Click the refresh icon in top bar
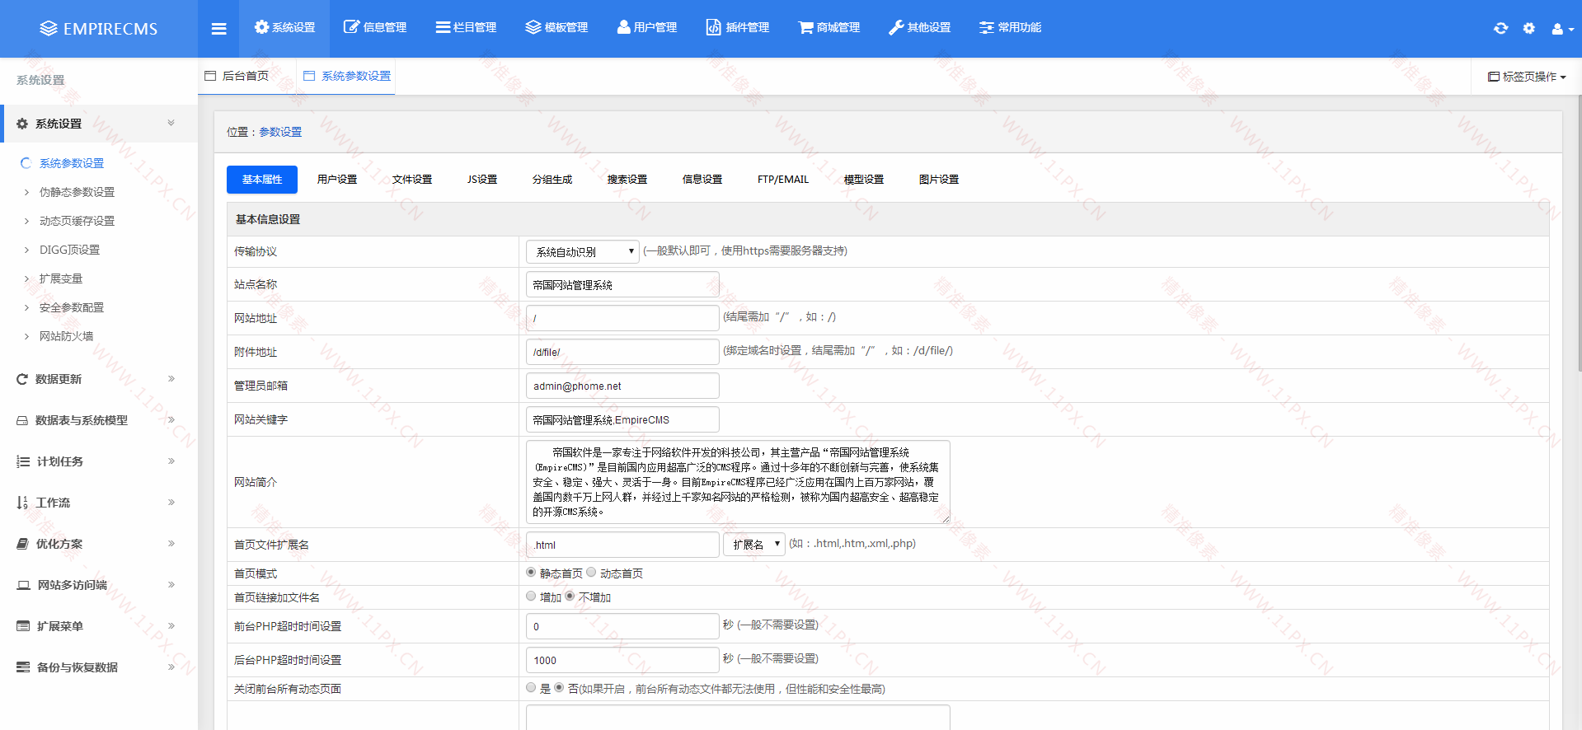1582x730 pixels. point(1500,28)
